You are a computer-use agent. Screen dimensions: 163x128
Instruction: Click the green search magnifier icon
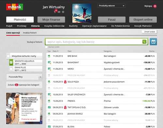144,42
